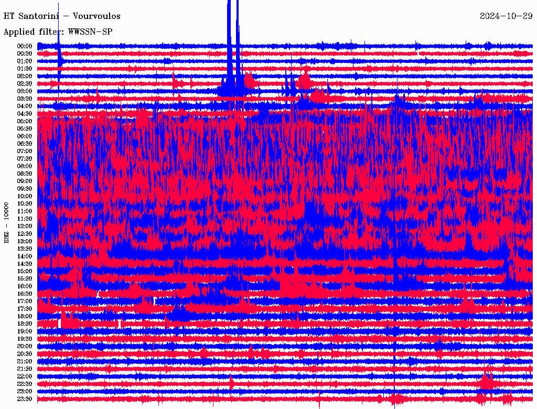
Task: Select the 06:00 time label
Action: (x=24, y=136)
